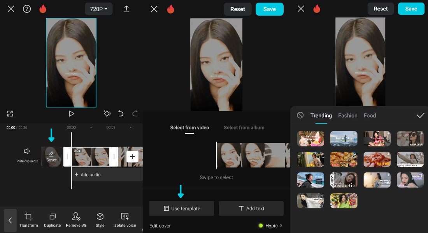Viewport: 428px width, 233px height.
Task: Open the Cover editor thumbnail
Action: pyautogui.click(x=51, y=156)
